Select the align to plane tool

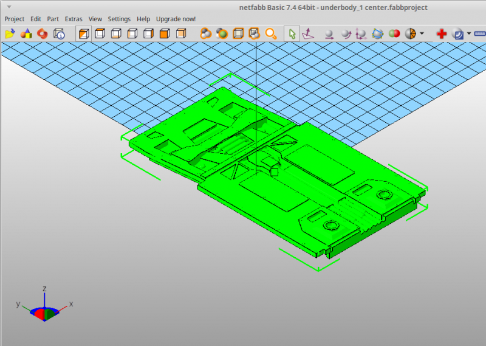(x=308, y=33)
